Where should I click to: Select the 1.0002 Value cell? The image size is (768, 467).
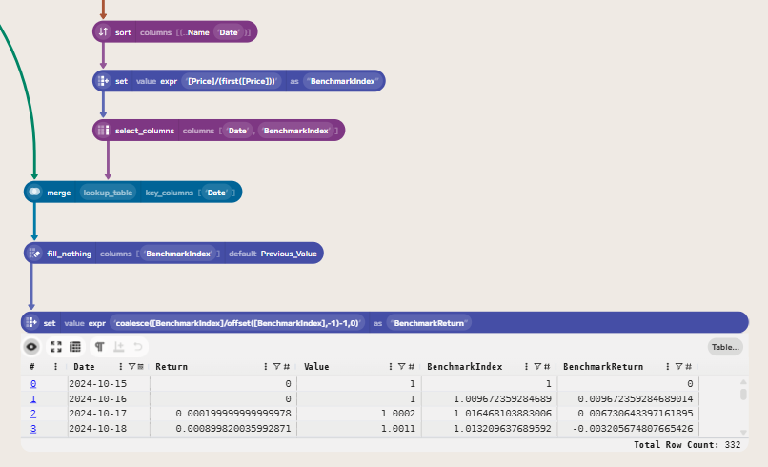pyautogui.click(x=359, y=414)
